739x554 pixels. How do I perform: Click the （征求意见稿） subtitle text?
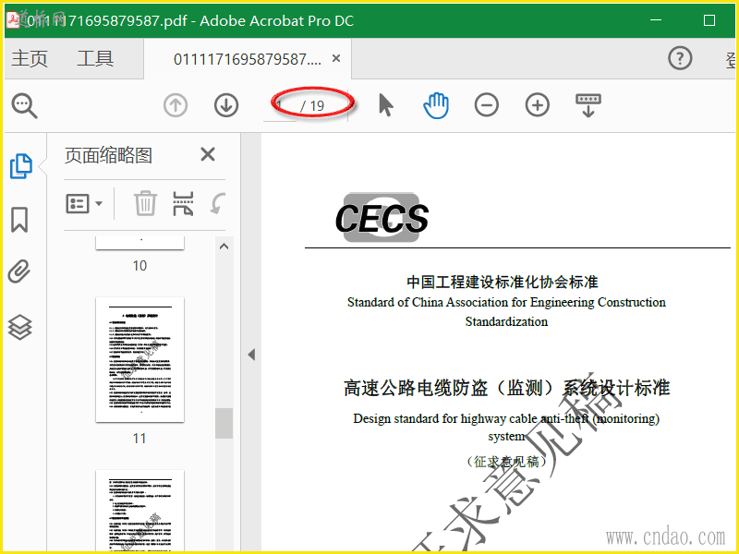tap(506, 461)
